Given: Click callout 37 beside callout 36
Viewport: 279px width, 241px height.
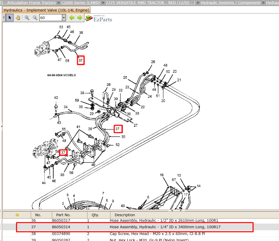Looking at the screenshot, I should 118,129.
